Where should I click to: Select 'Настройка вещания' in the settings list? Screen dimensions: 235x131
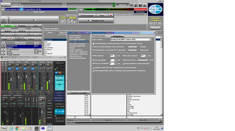click(77, 40)
